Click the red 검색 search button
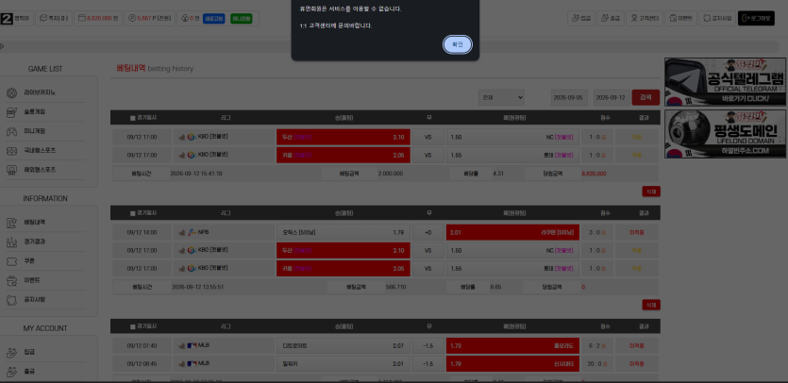 (645, 97)
